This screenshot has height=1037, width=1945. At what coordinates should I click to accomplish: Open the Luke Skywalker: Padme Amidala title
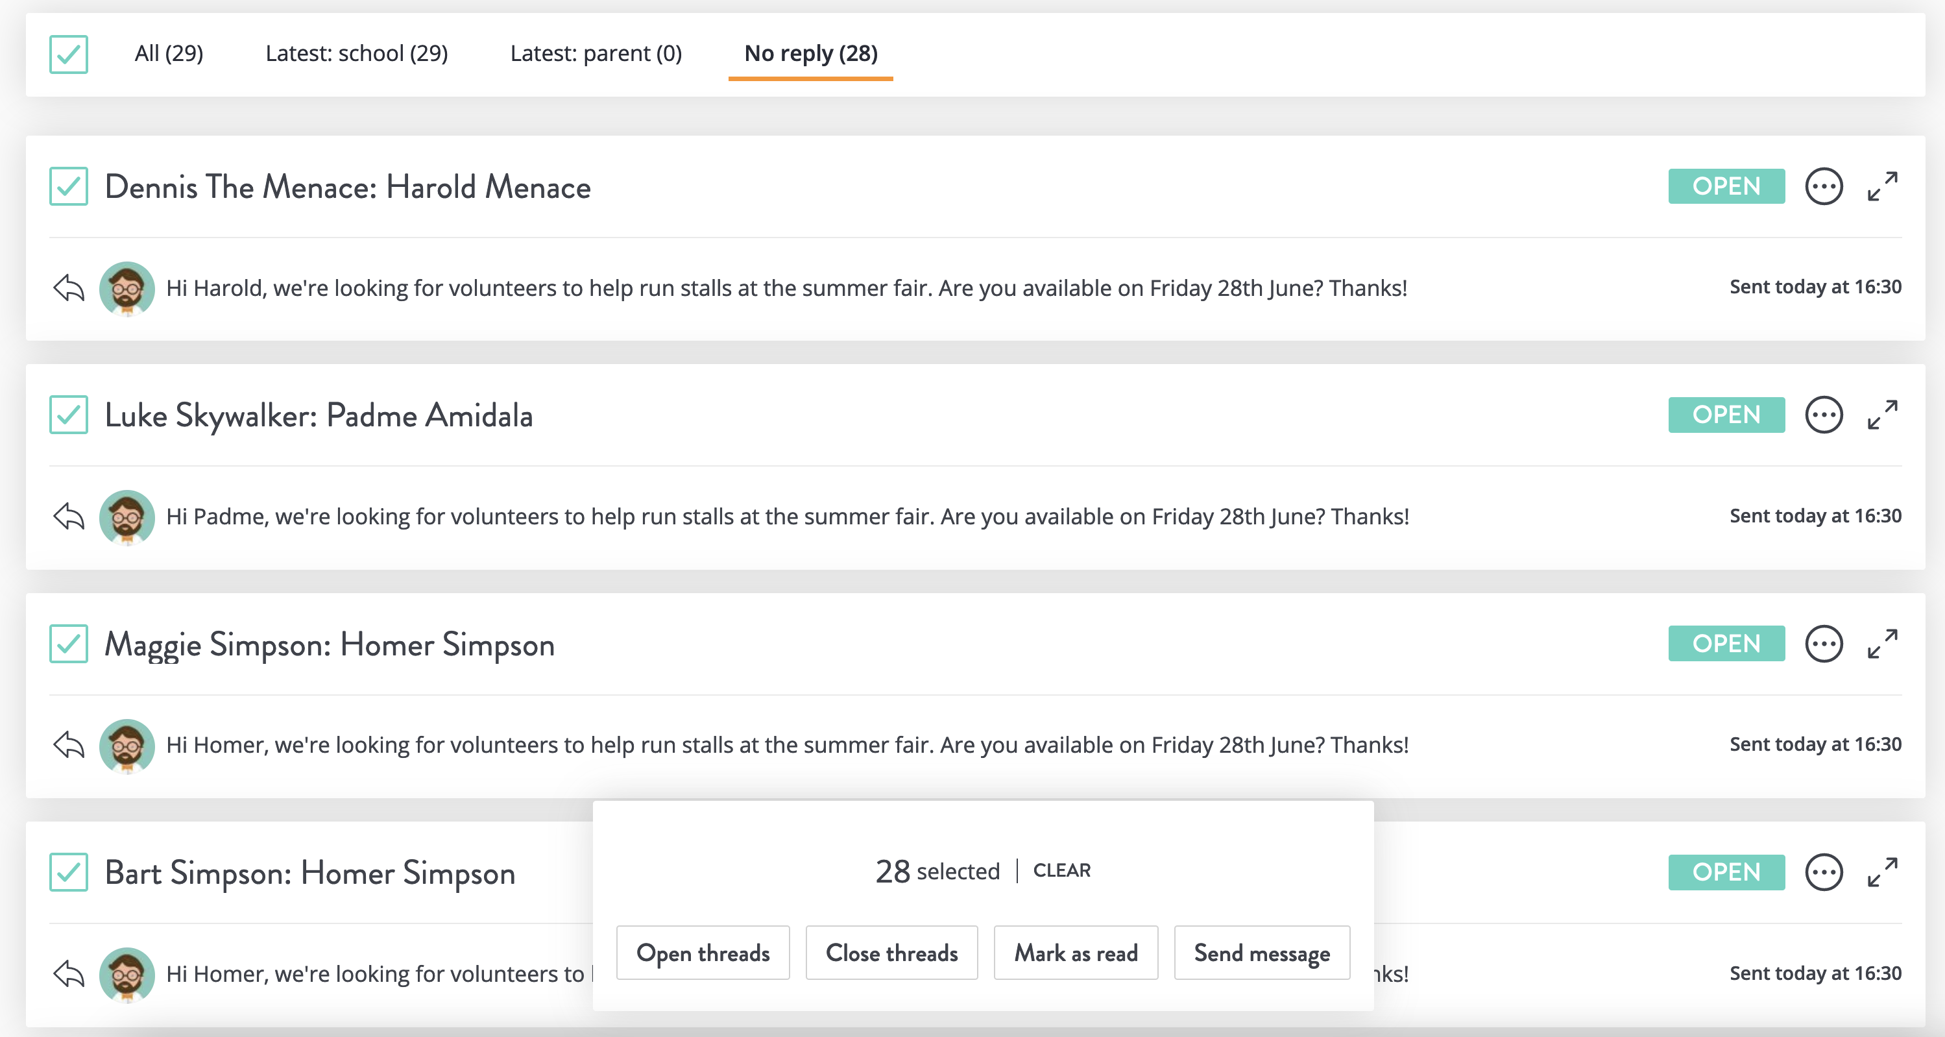[x=319, y=415]
